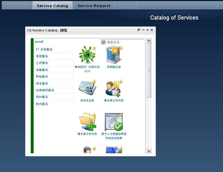Click the scrollbar down arrow

coord(149,151)
